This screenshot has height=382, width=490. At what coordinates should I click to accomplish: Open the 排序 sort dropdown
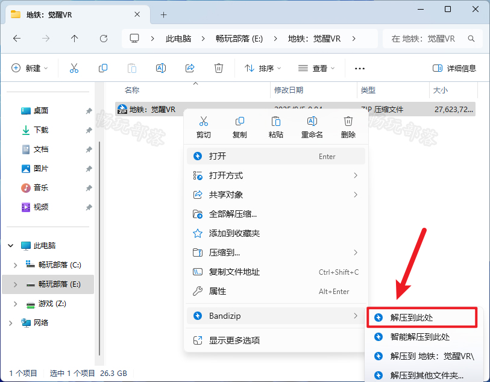click(x=263, y=68)
